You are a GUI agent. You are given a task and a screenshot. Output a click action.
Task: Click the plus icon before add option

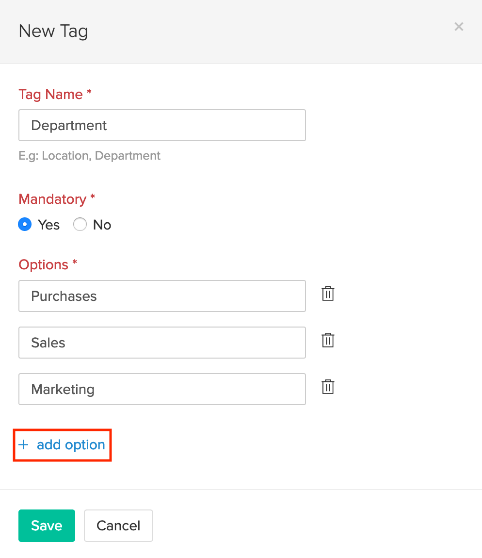tap(23, 444)
